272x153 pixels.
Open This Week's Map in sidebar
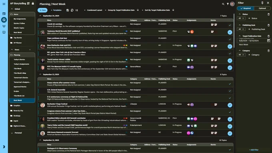tap(20, 73)
